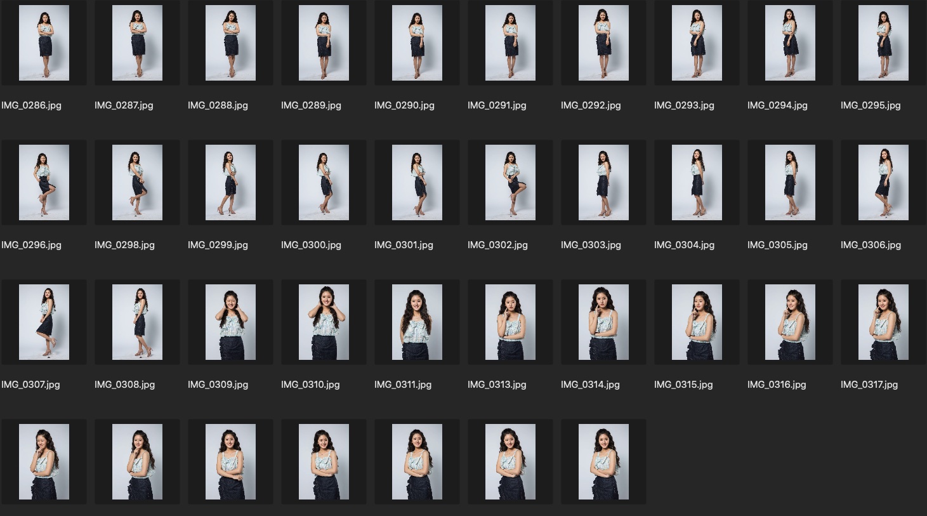927x516 pixels.
Task: Click the IMG_0300.jpg file name text
Action: pyautogui.click(x=311, y=245)
